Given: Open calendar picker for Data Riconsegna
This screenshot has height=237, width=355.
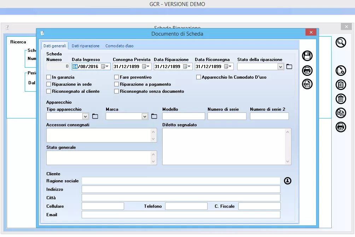Looking at the screenshot, I should [228, 66].
